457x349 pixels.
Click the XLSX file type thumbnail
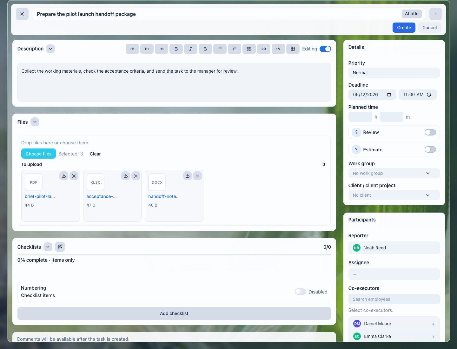point(95,182)
